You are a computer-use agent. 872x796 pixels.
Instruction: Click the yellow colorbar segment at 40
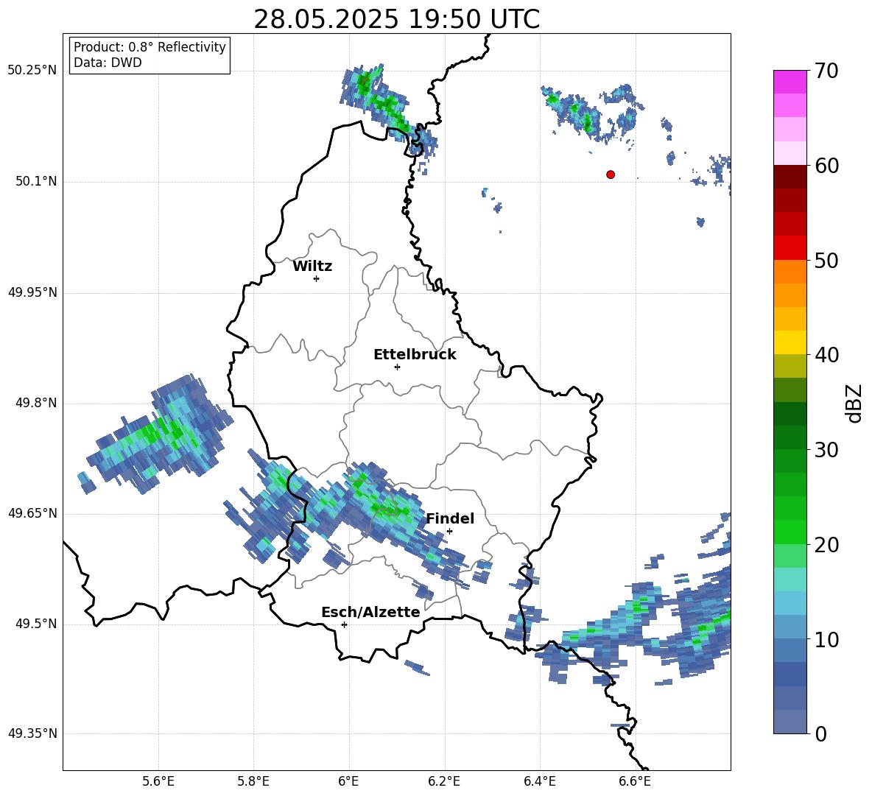pos(790,342)
